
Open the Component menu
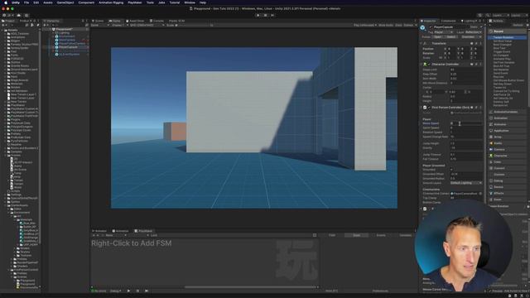86,2
